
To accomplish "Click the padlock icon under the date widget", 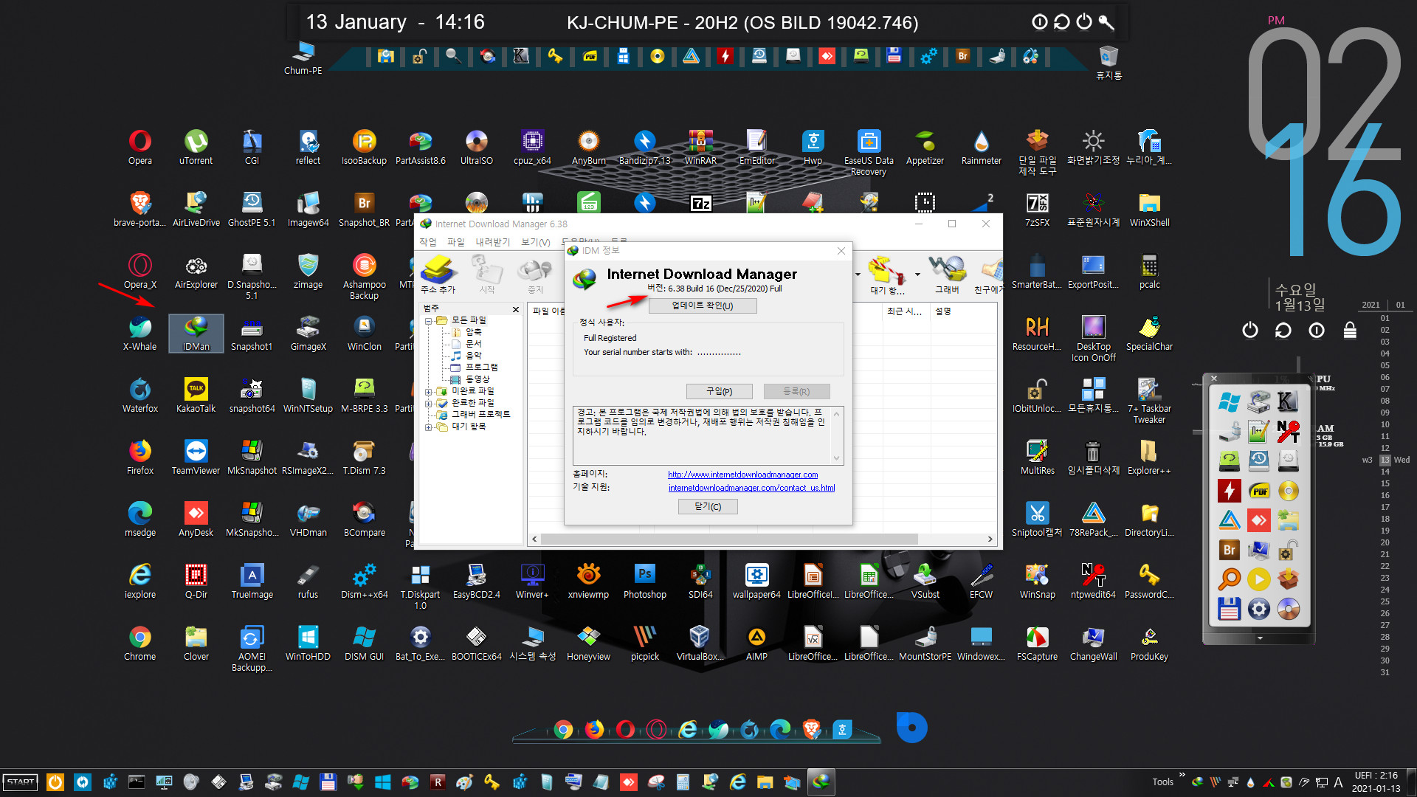I will tap(1350, 330).
